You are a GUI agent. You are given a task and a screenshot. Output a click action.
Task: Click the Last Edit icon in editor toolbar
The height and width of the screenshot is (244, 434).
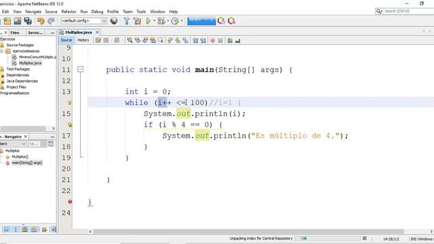pyautogui.click(x=98, y=41)
